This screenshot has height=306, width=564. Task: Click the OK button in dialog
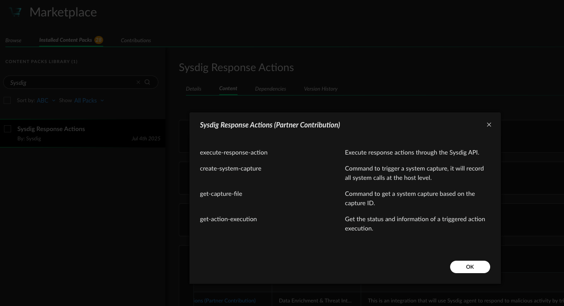pos(470,267)
